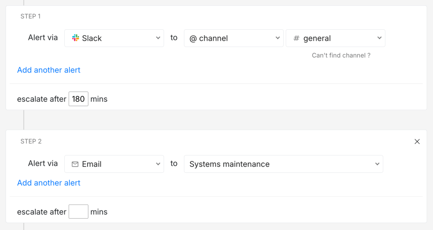
Task: Click the empty escalate after field in Step 2
Action: [x=78, y=212]
